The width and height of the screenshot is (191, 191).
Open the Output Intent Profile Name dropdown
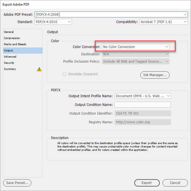(143, 96)
